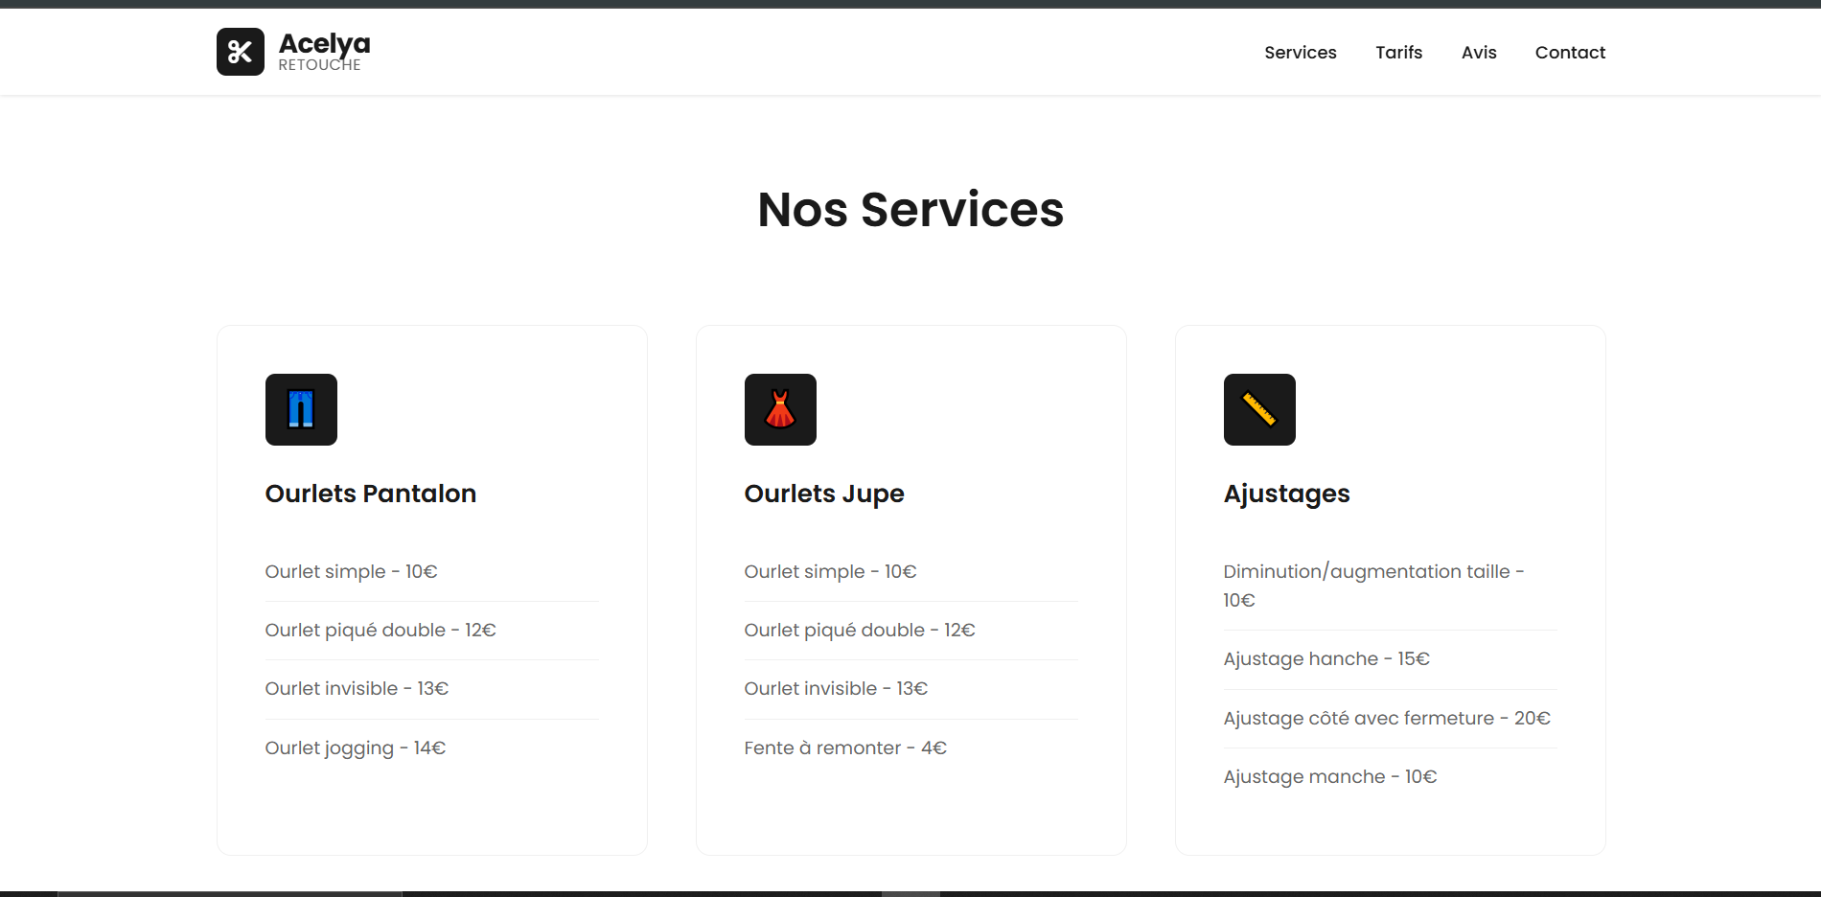This screenshot has height=897, width=1821.
Task: Select the Ourlets Pantalon card heading
Action: tap(370, 494)
